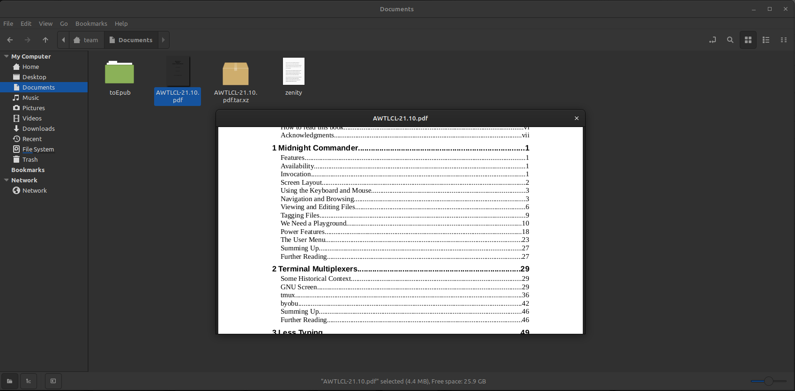Go back with the left arrow button
Screen dimensions: 795x391
tap(10, 40)
